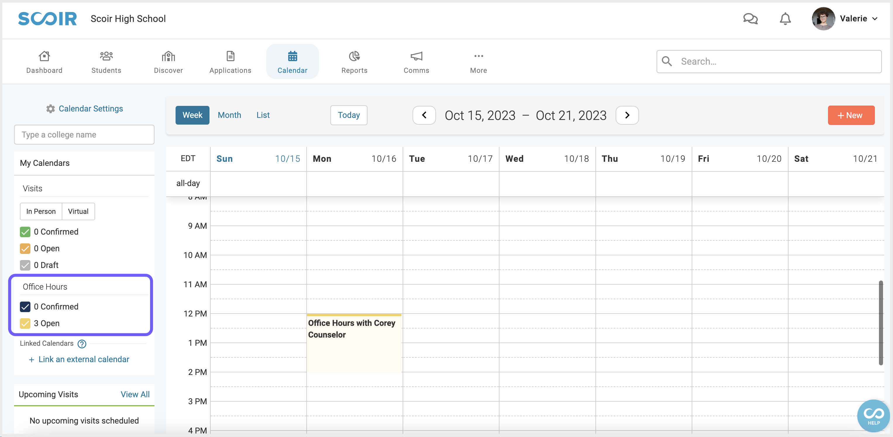This screenshot has width=893, height=437.
Task: Open the Comms megaphone icon
Action: pyautogui.click(x=416, y=56)
